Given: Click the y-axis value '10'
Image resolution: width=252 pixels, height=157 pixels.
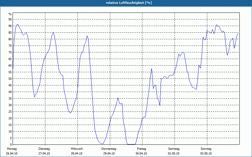Looking at the screenshot, I should click(x=10, y=132).
